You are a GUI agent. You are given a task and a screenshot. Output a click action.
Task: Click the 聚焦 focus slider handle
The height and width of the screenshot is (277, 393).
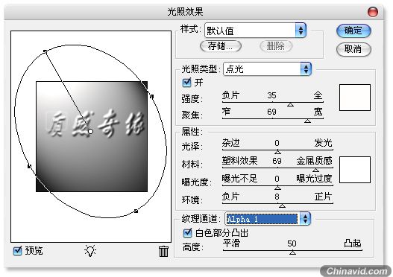tap(307, 121)
